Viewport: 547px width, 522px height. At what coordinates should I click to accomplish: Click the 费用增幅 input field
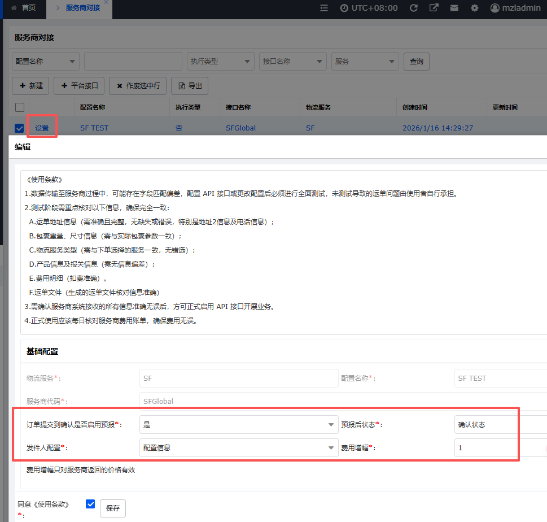coord(500,448)
